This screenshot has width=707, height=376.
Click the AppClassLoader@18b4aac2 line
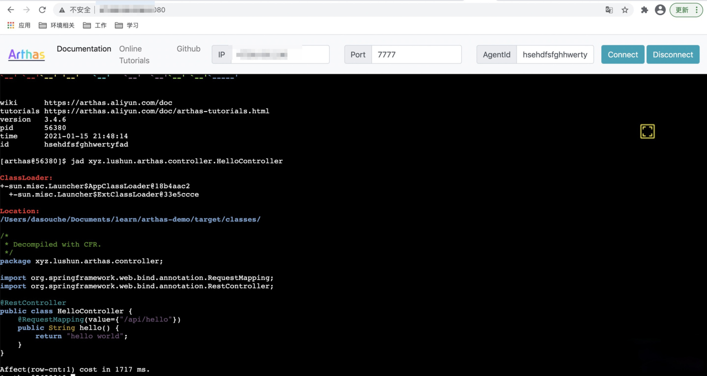pos(95,186)
